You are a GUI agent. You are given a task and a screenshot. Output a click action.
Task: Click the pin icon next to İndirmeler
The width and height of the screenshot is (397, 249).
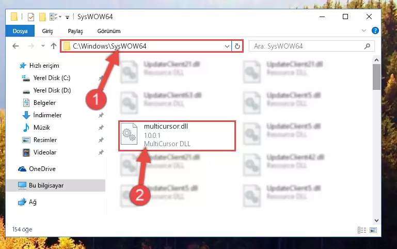pyautogui.click(x=101, y=115)
